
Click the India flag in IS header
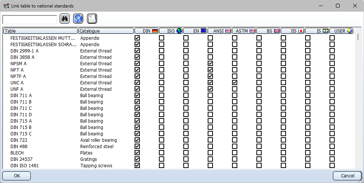[325, 31]
